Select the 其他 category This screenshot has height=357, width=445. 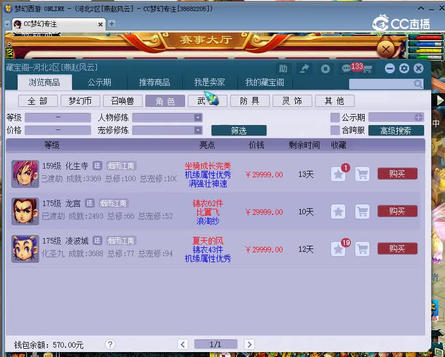(x=335, y=101)
